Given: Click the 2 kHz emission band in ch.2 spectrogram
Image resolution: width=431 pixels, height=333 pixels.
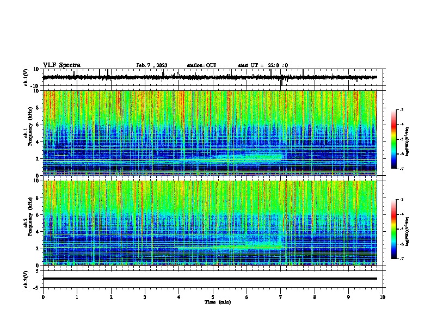Looking at the screenshot, I should tap(231, 248).
